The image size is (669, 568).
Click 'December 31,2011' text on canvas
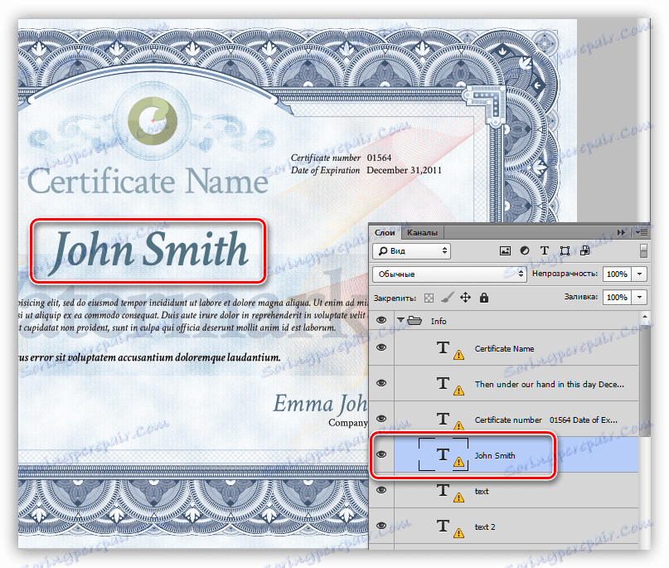click(x=404, y=170)
